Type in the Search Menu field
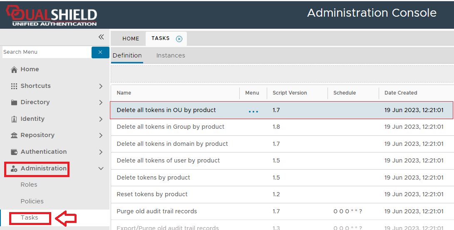454x230 pixels. (46, 52)
